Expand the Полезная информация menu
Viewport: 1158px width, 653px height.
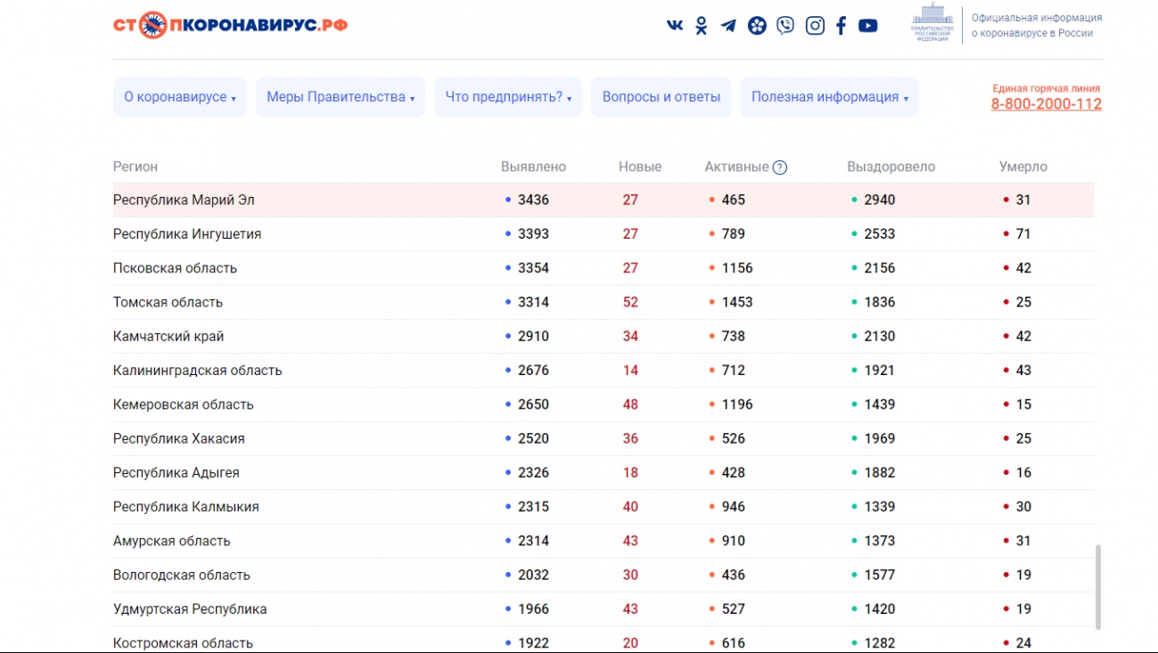coord(829,97)
